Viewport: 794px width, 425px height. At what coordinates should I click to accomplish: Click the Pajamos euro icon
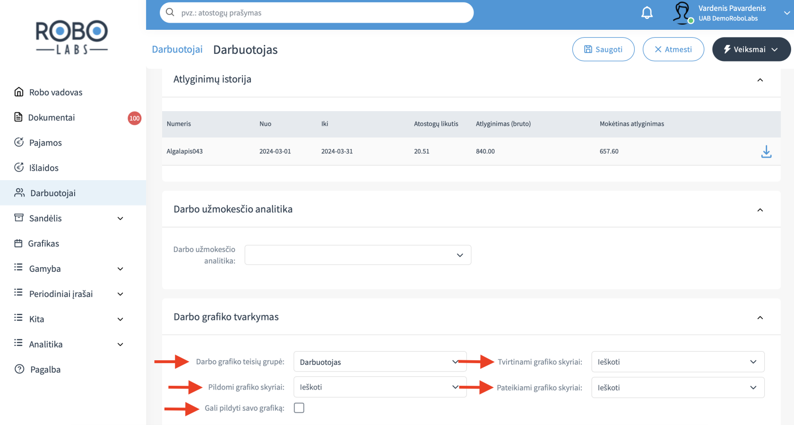click(x=19, y=142)
